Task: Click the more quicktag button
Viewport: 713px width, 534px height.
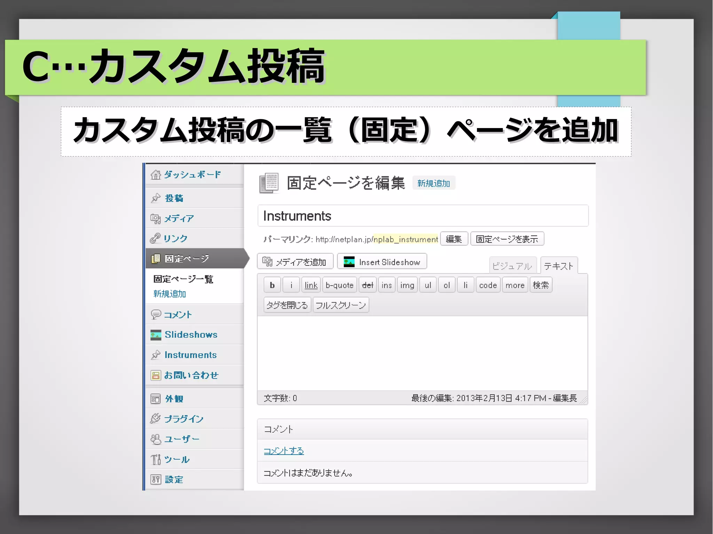Action: pyautogui.click(x=515, y=285)
